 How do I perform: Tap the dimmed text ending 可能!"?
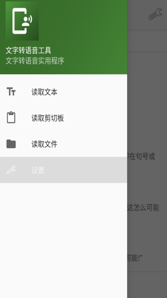point(135,258)
